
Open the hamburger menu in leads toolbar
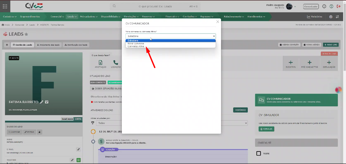click(7, 45)
